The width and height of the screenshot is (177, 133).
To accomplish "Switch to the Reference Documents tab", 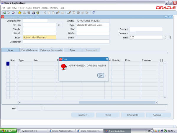I will 51,50.
